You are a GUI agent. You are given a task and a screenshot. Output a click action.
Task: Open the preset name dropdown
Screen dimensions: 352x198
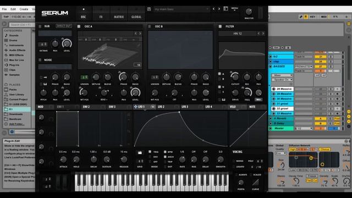[182, 9]
